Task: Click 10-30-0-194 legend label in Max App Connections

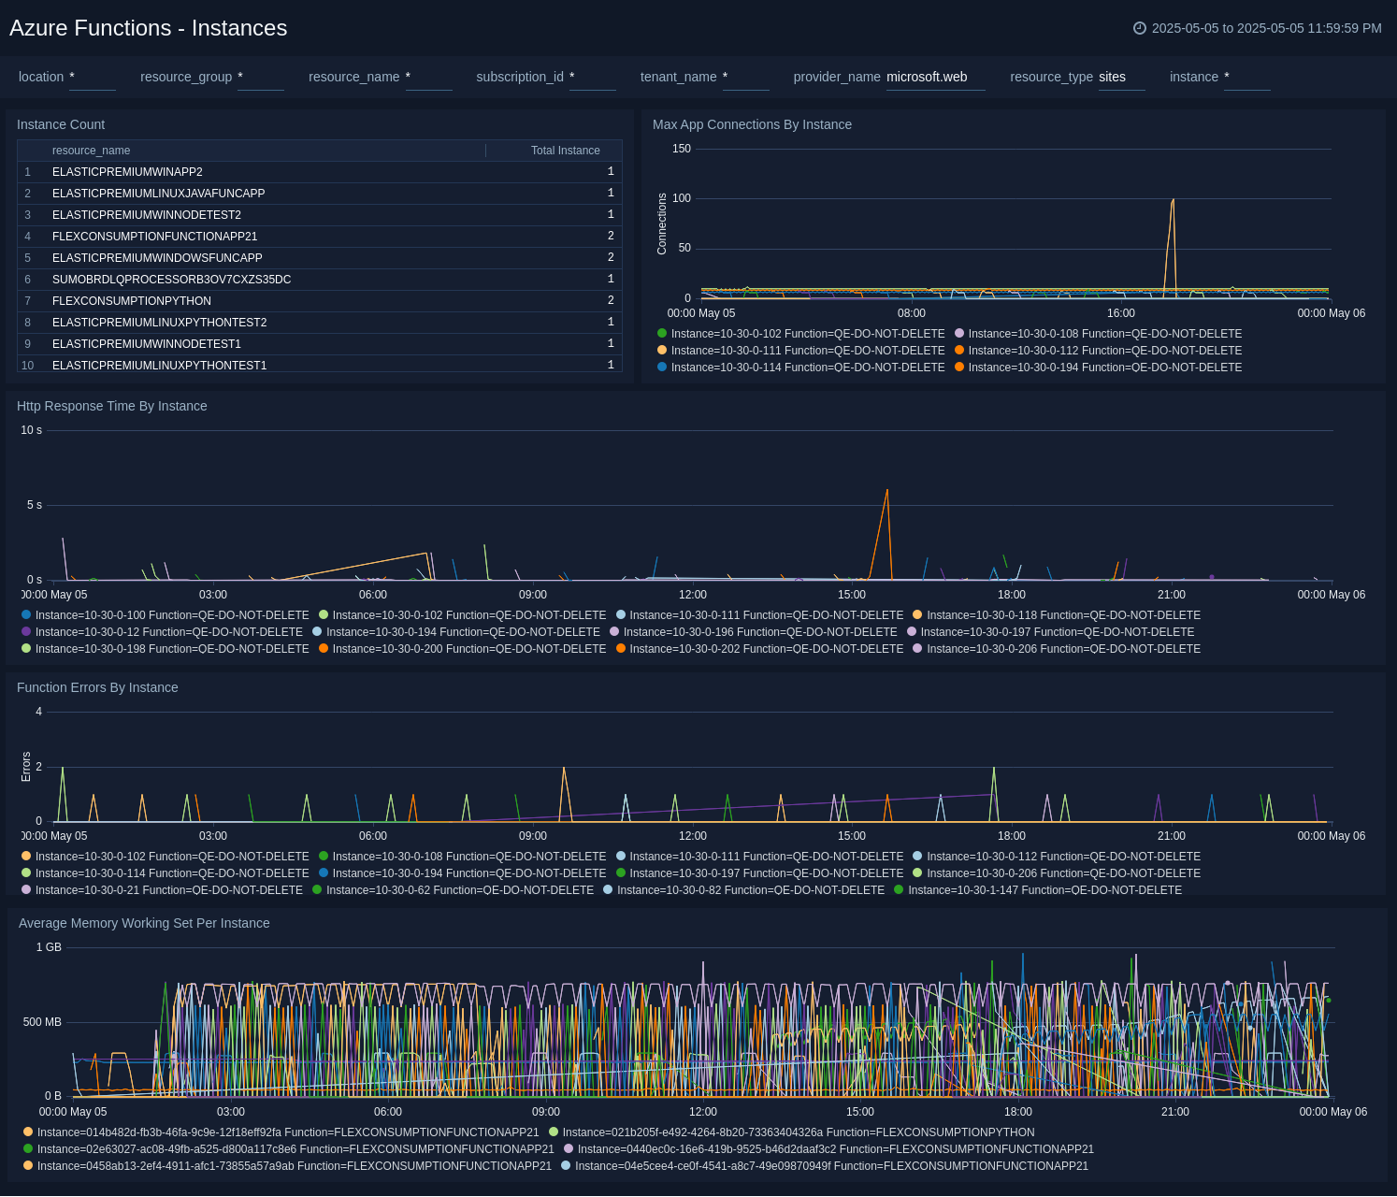Action: point(1105,368)
